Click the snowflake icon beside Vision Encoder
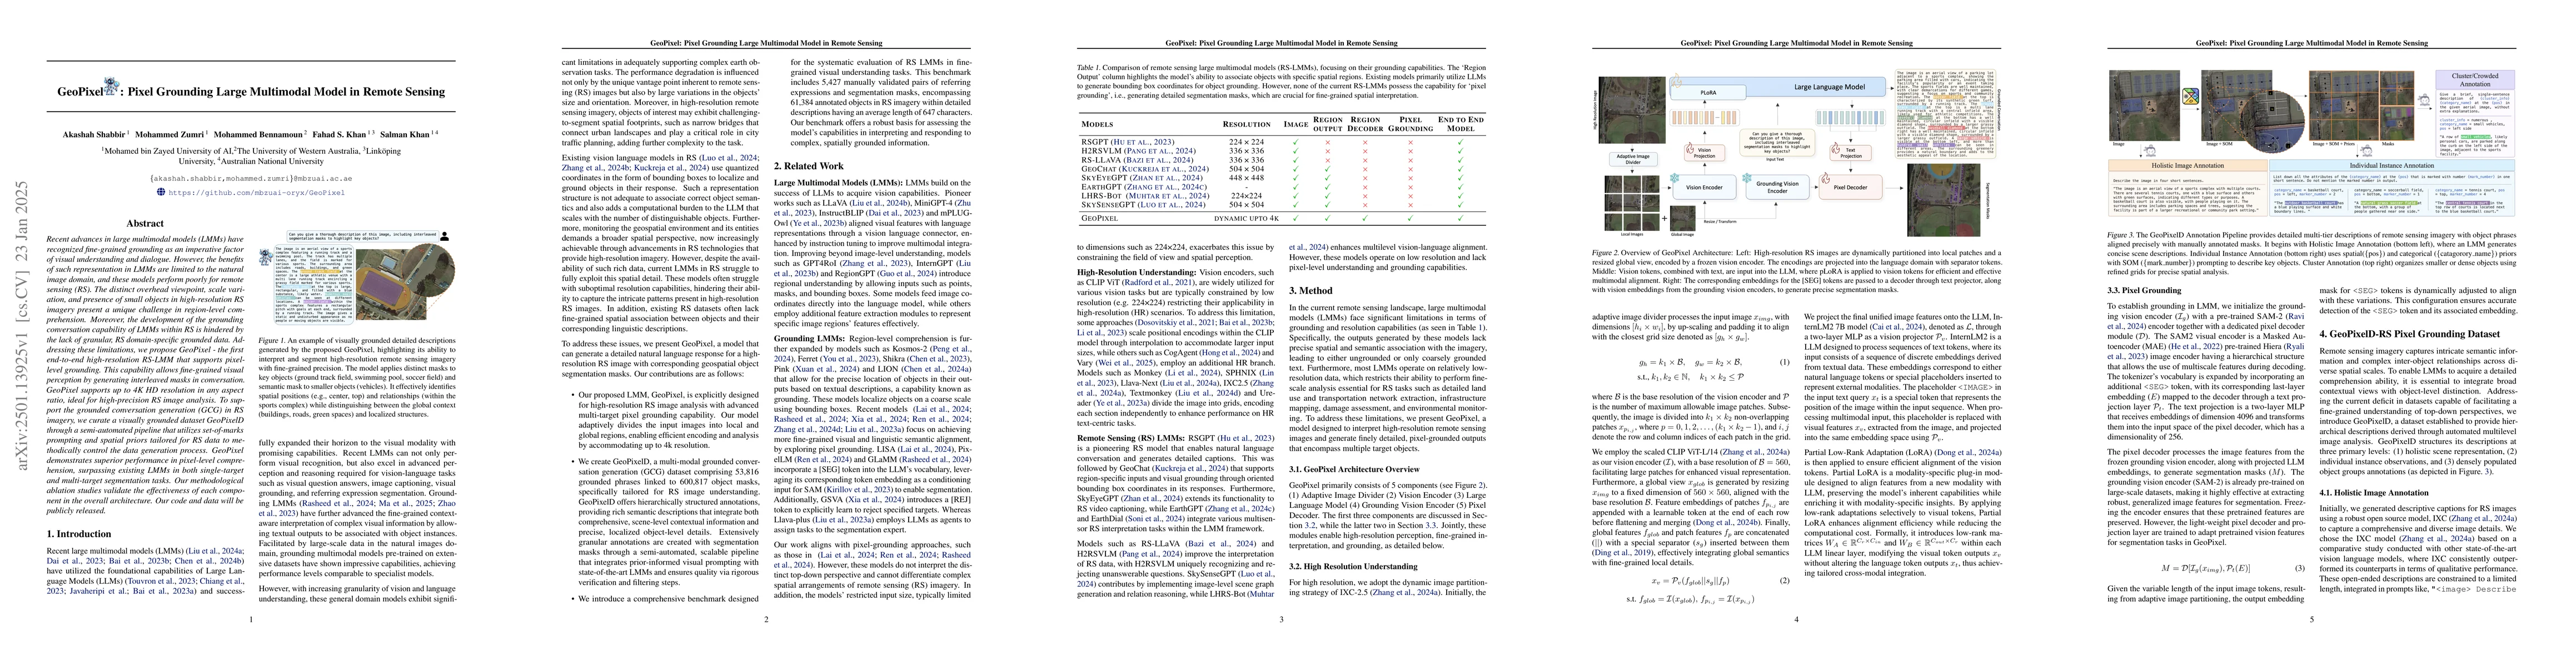2576x666 pixels. (1675, 179)
